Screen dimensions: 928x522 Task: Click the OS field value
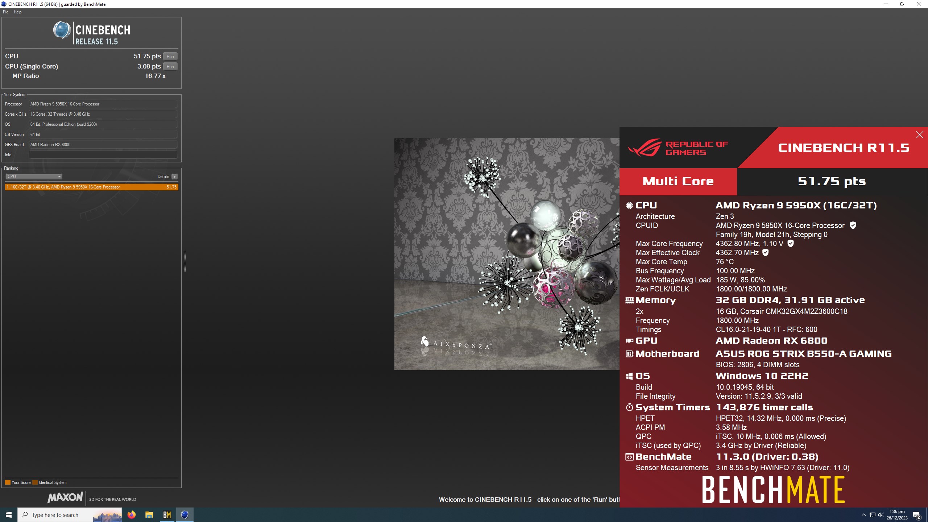click(x=103, y=124)
